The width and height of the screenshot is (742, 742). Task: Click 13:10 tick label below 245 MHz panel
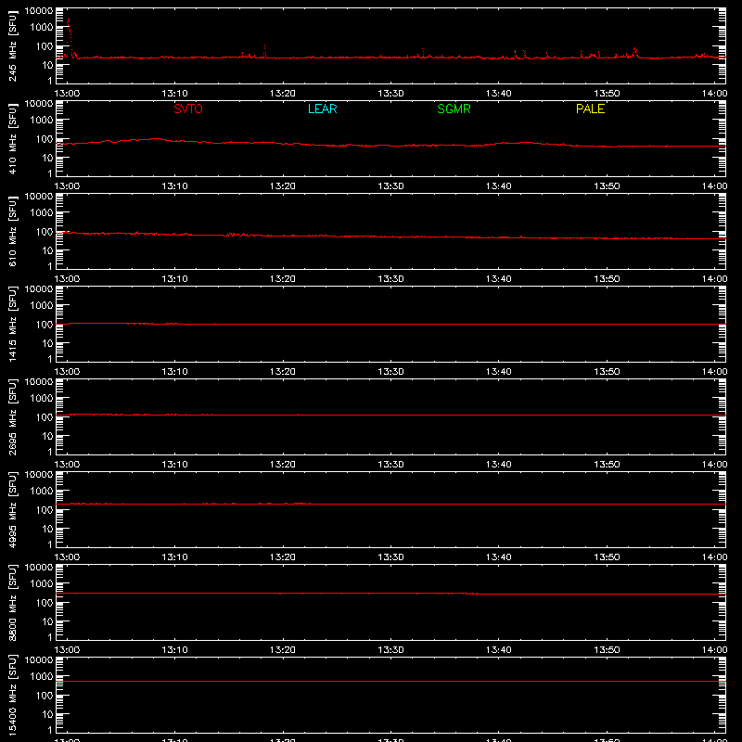point(174,94)
